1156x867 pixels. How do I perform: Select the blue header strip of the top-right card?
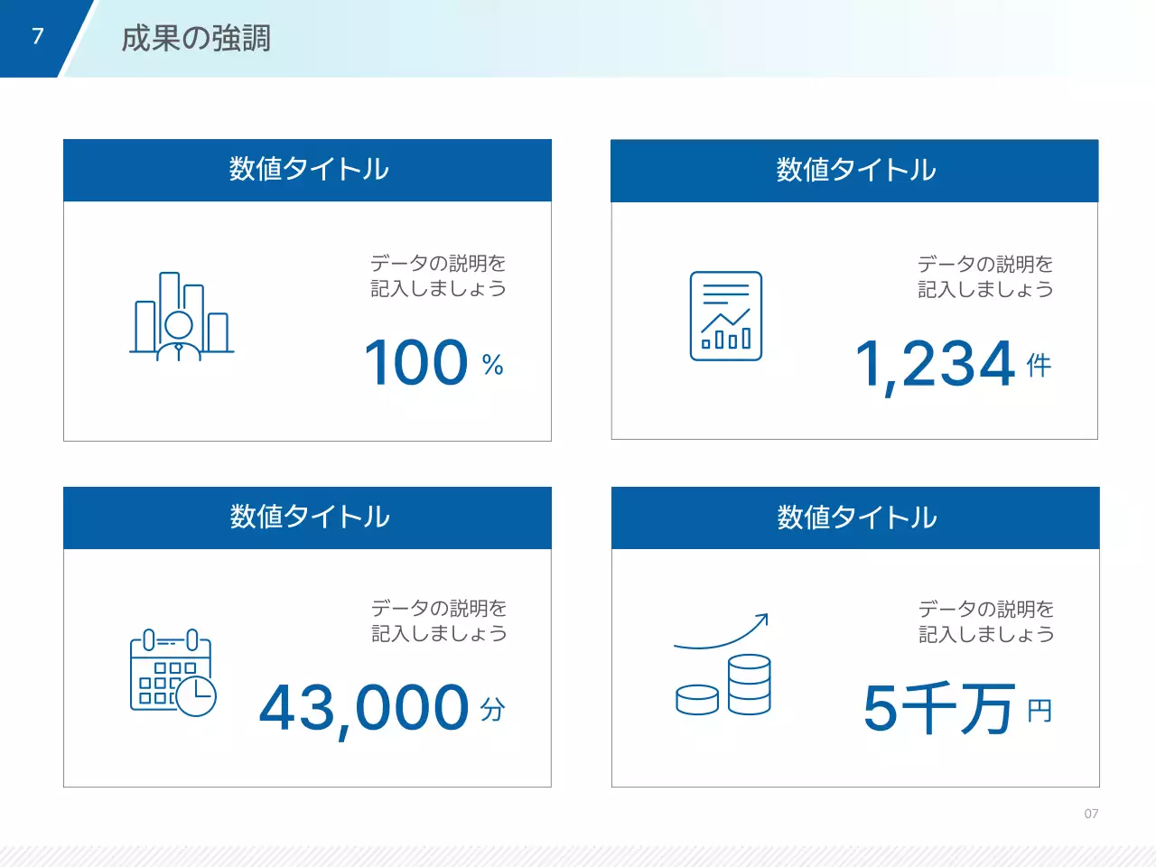pos(855,169)
